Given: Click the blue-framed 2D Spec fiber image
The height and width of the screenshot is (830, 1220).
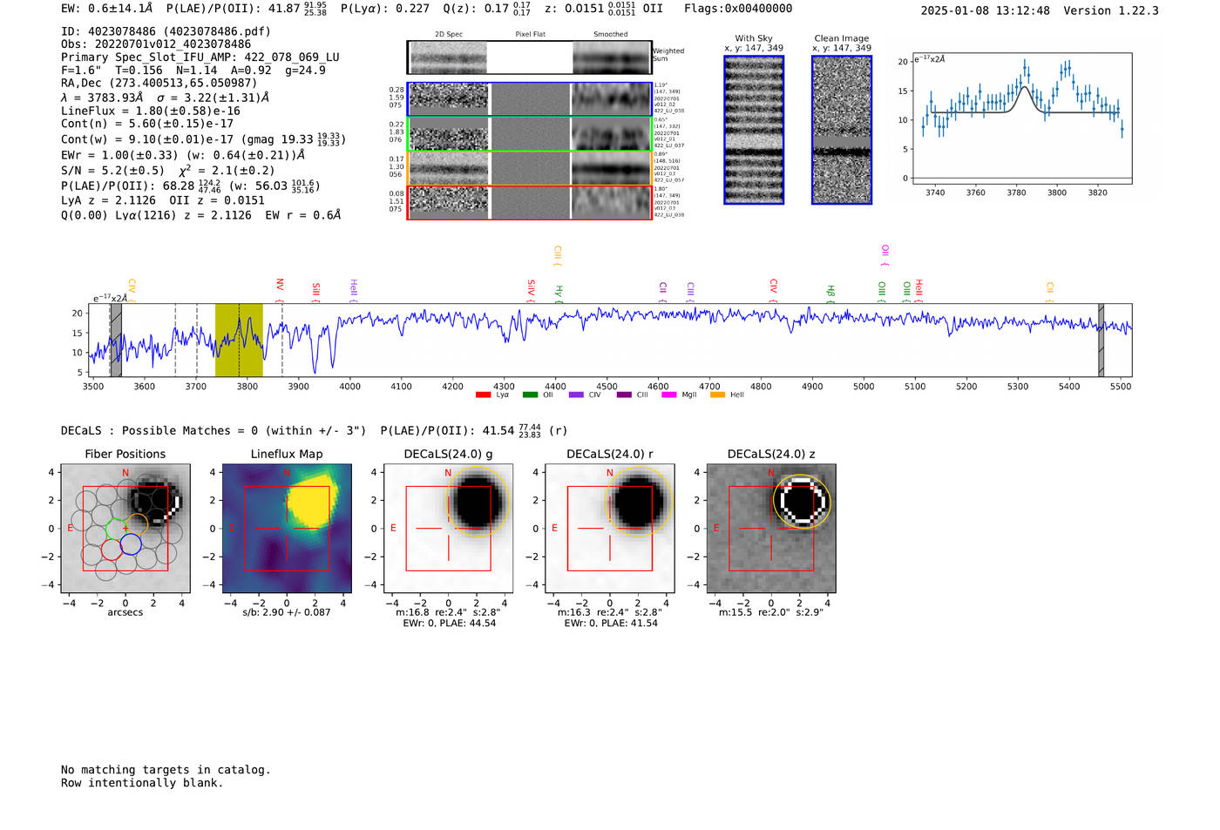Looking at the screenshot, I should (449, 99).
